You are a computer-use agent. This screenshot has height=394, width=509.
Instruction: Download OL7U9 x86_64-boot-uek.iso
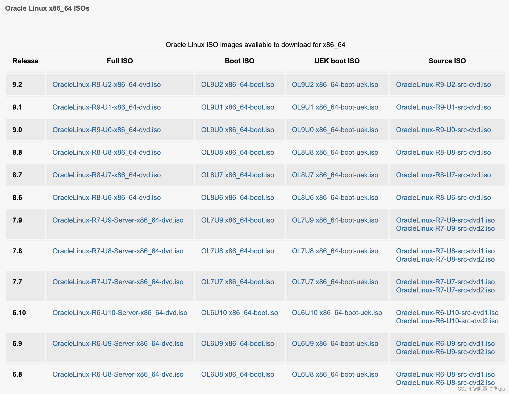[335, 220]
